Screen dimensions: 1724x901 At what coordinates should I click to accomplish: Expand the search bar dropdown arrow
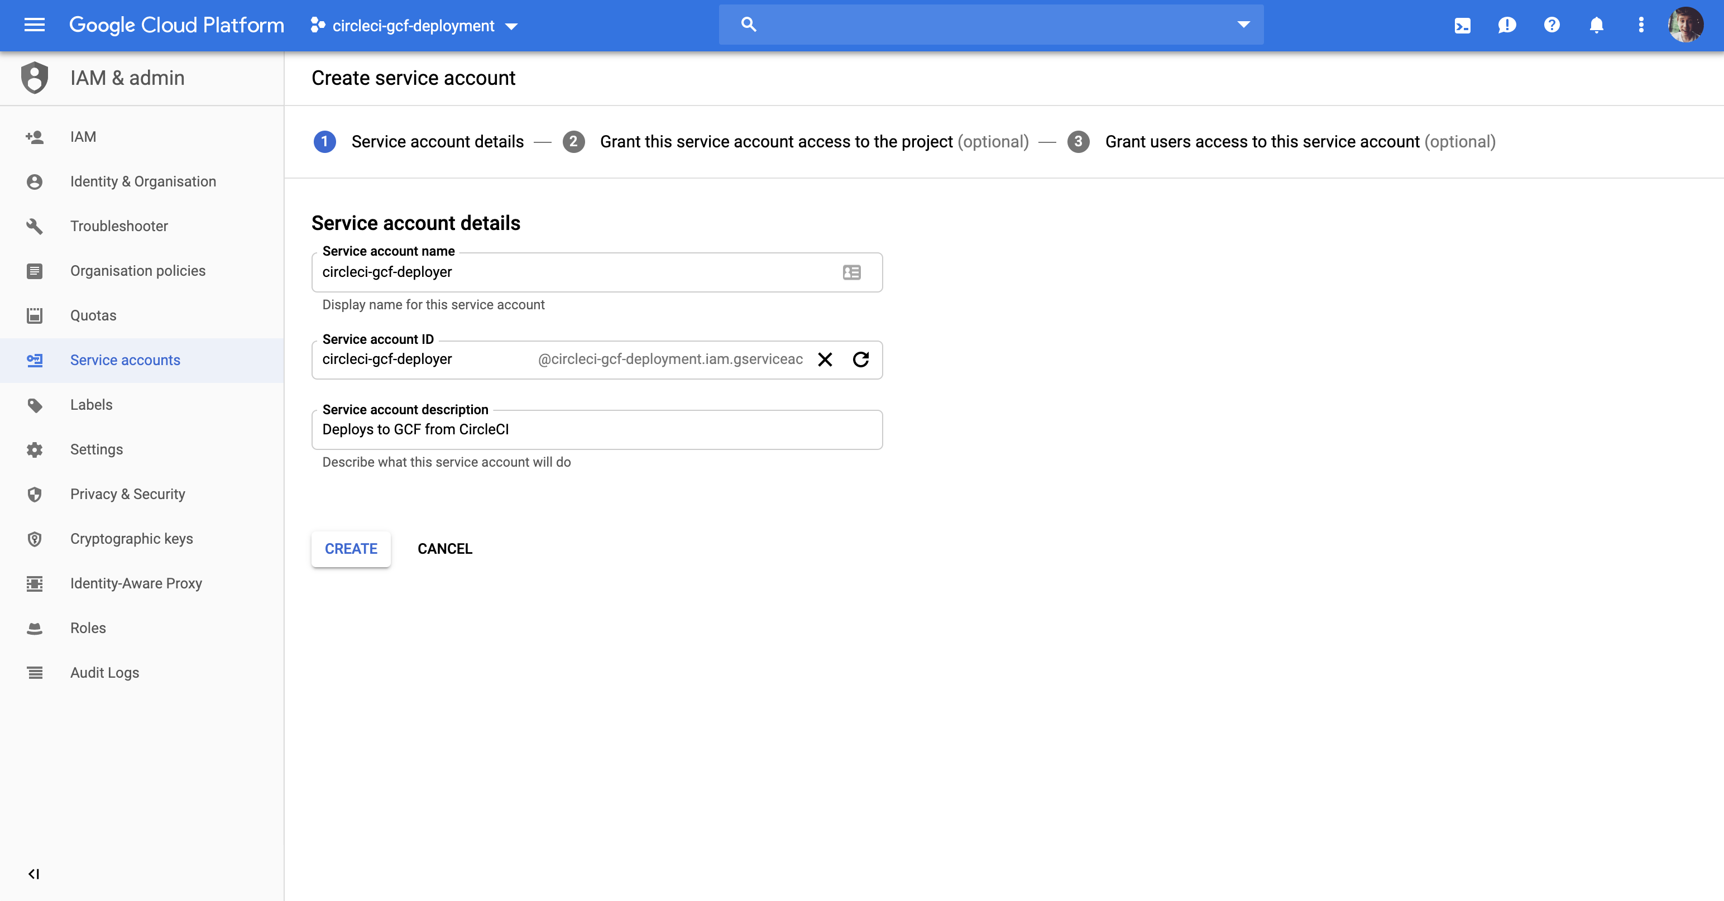(x=1243, y=25)
